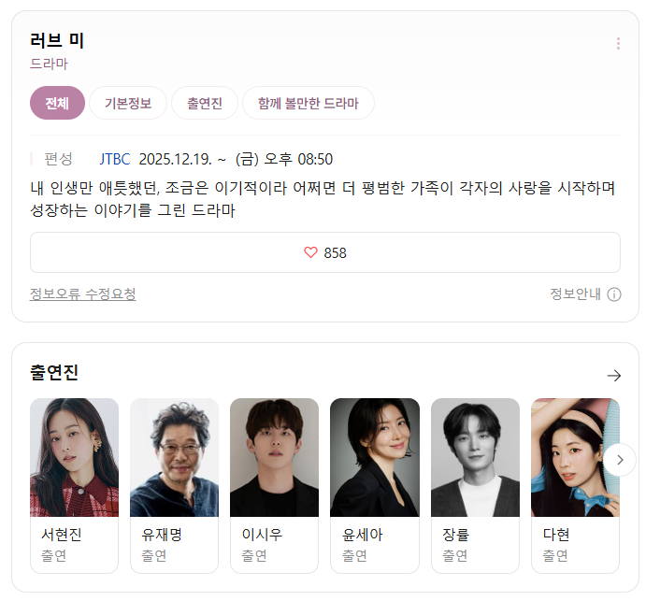Open the three-dot more options menu
646x601 pixels.
[x=618, y=43]
